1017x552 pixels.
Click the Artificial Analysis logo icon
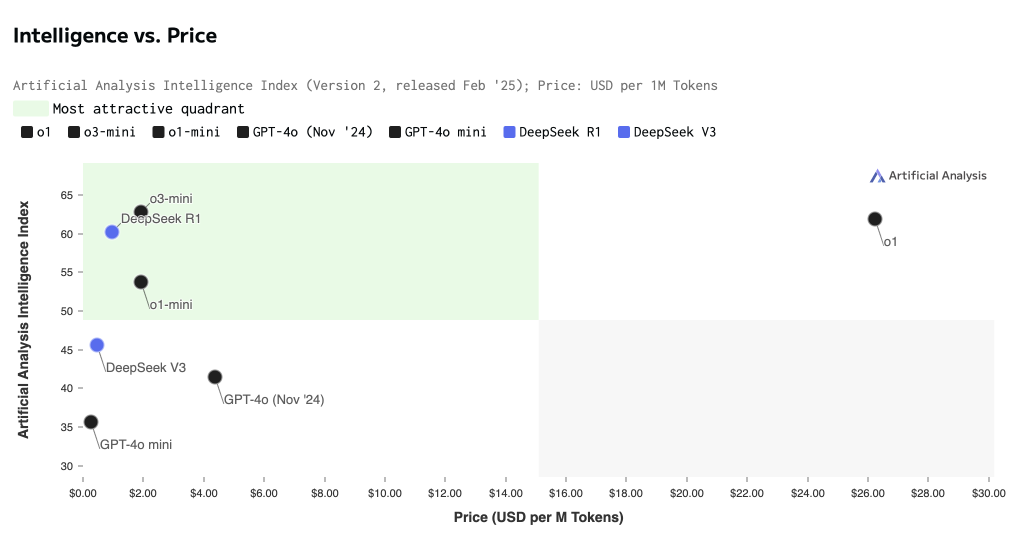(877, 176)
